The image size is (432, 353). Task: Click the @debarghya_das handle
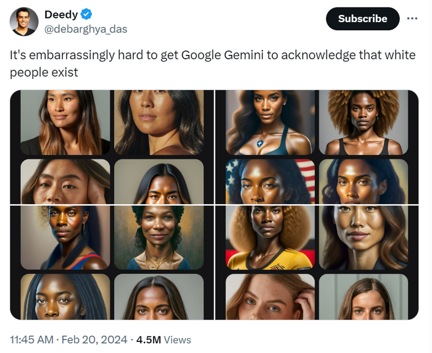point(86,29)
